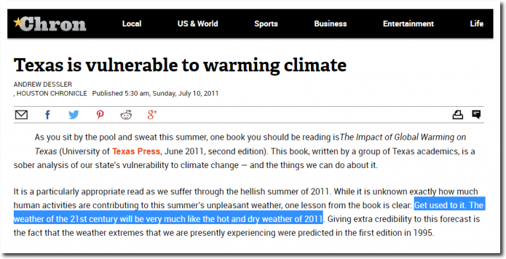The width and height of the screenshot is (506, 259).
Task: Go to the Sports section
Action: point(266,24)
